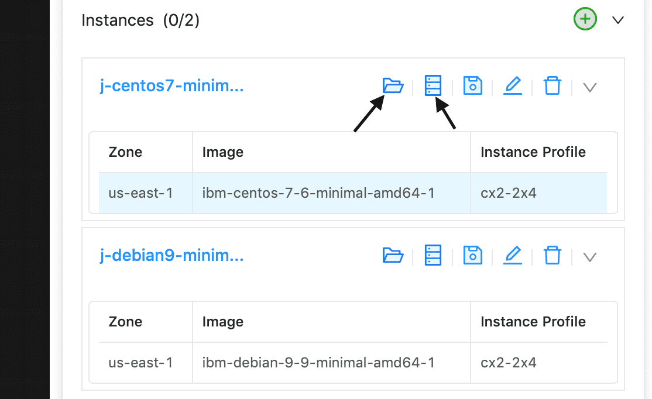Collapse the Instances section chevron
The height and width of the screenshot is (399, 652).
coord(618,20)
